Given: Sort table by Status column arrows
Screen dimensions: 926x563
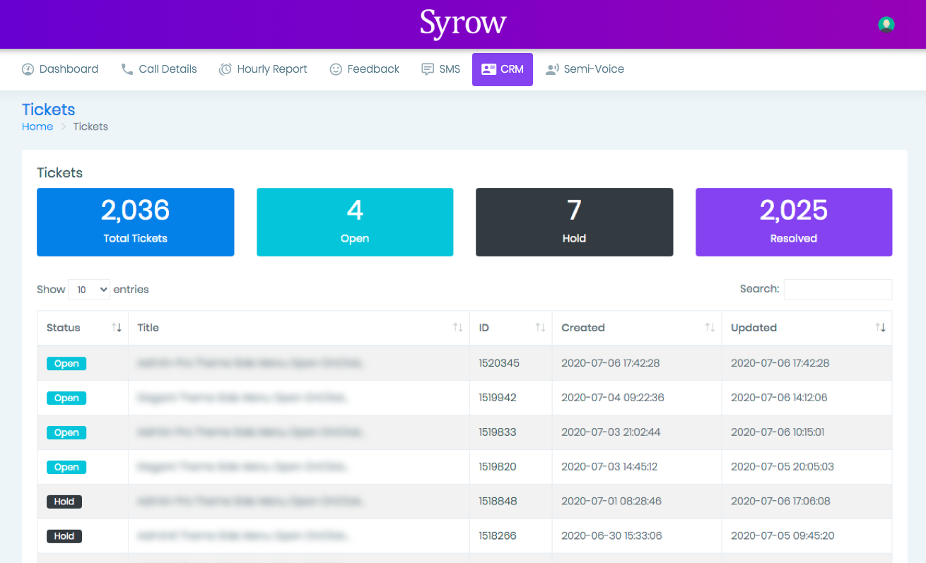Looking at the screenshot, I should [x=117, y=328].
